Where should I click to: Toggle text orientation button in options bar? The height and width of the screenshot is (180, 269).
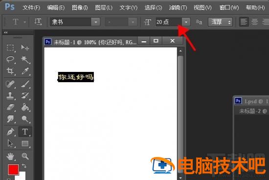tap(38, 22)
